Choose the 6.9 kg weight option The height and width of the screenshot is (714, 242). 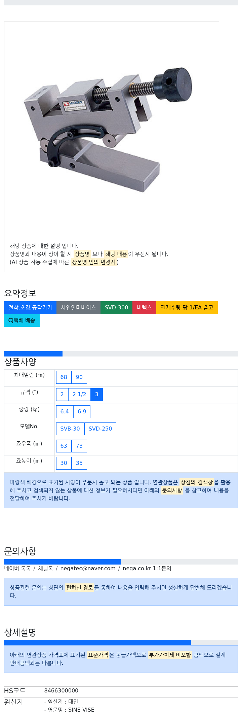pos(82,412)
